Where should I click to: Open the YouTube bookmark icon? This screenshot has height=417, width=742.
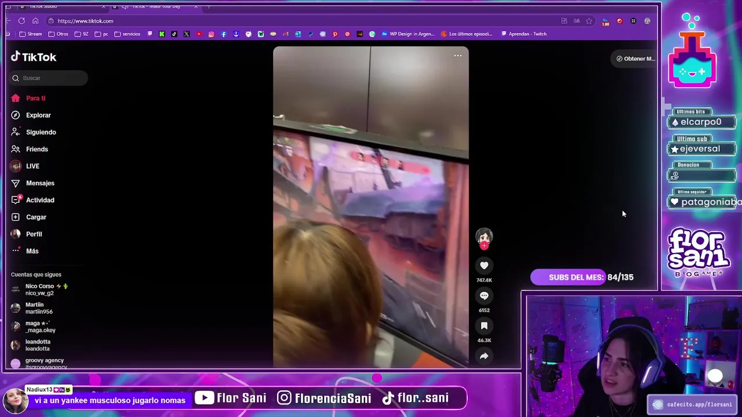click(x=199, y=34)
